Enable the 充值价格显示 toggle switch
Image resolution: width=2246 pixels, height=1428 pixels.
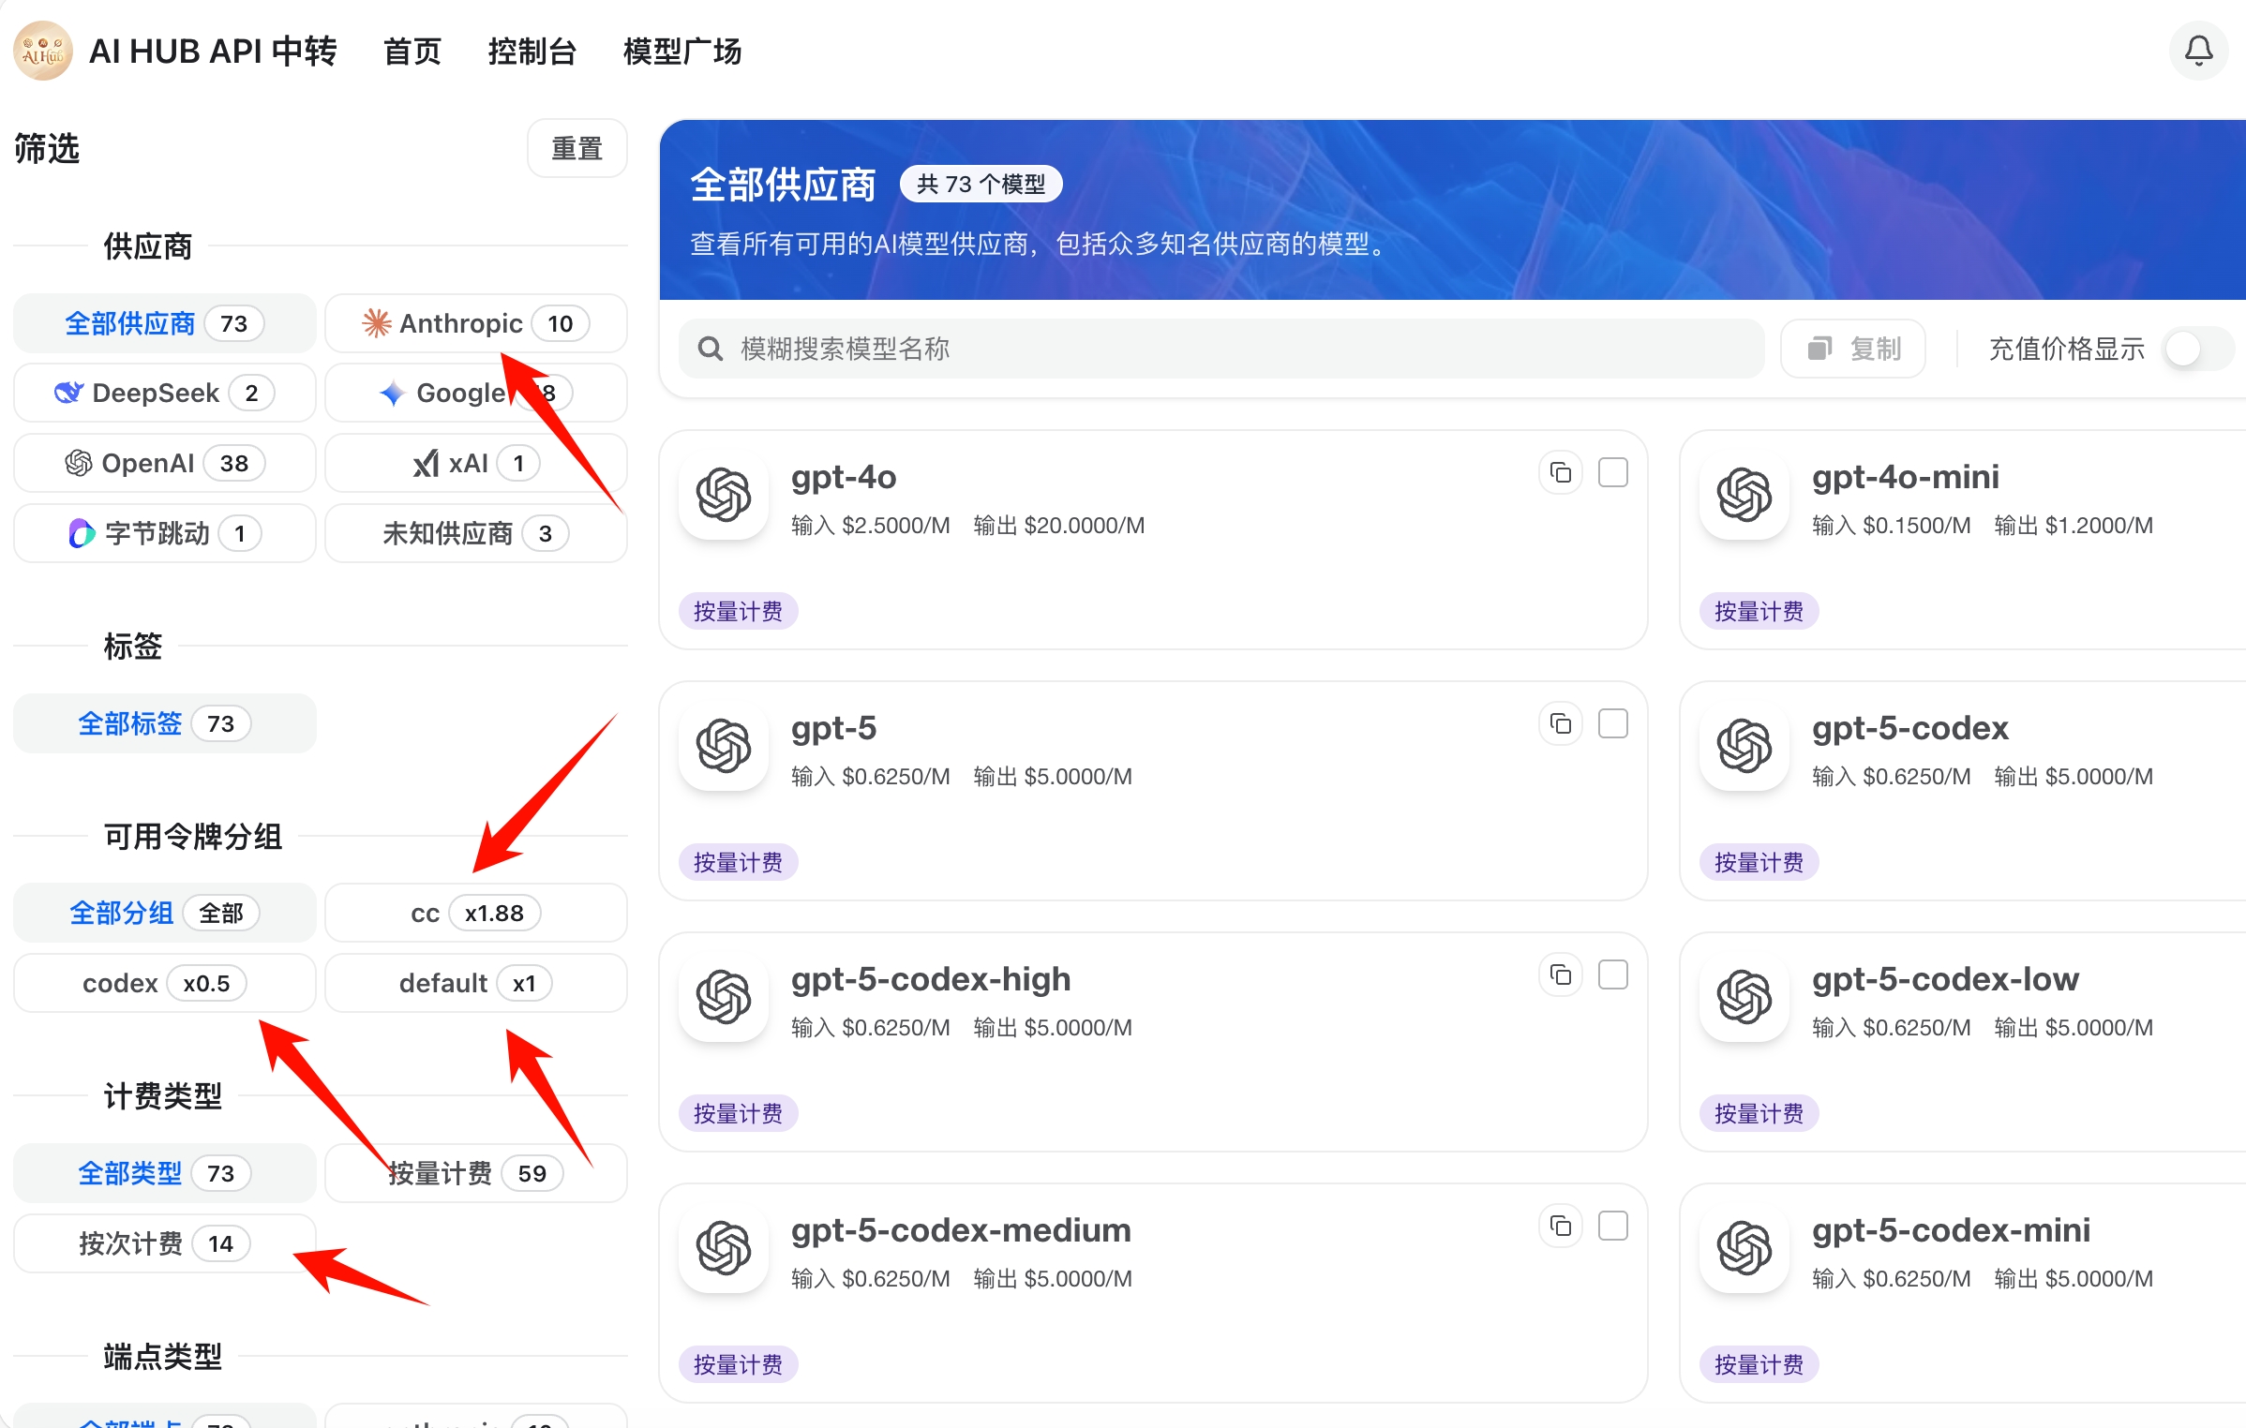tap(2197, 350)
